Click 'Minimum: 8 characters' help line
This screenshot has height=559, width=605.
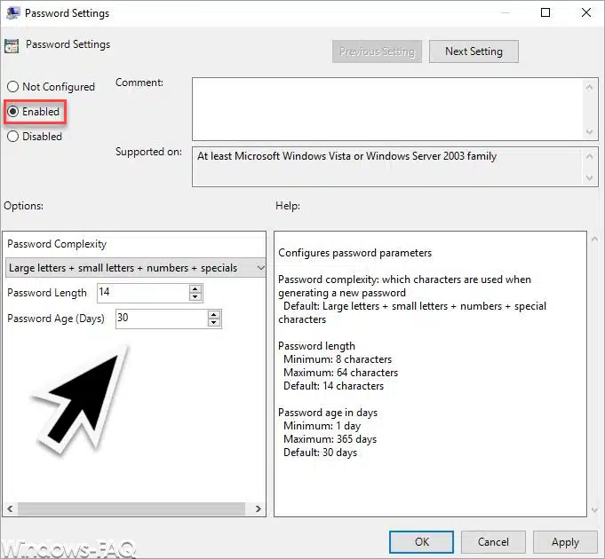point(338,359)
